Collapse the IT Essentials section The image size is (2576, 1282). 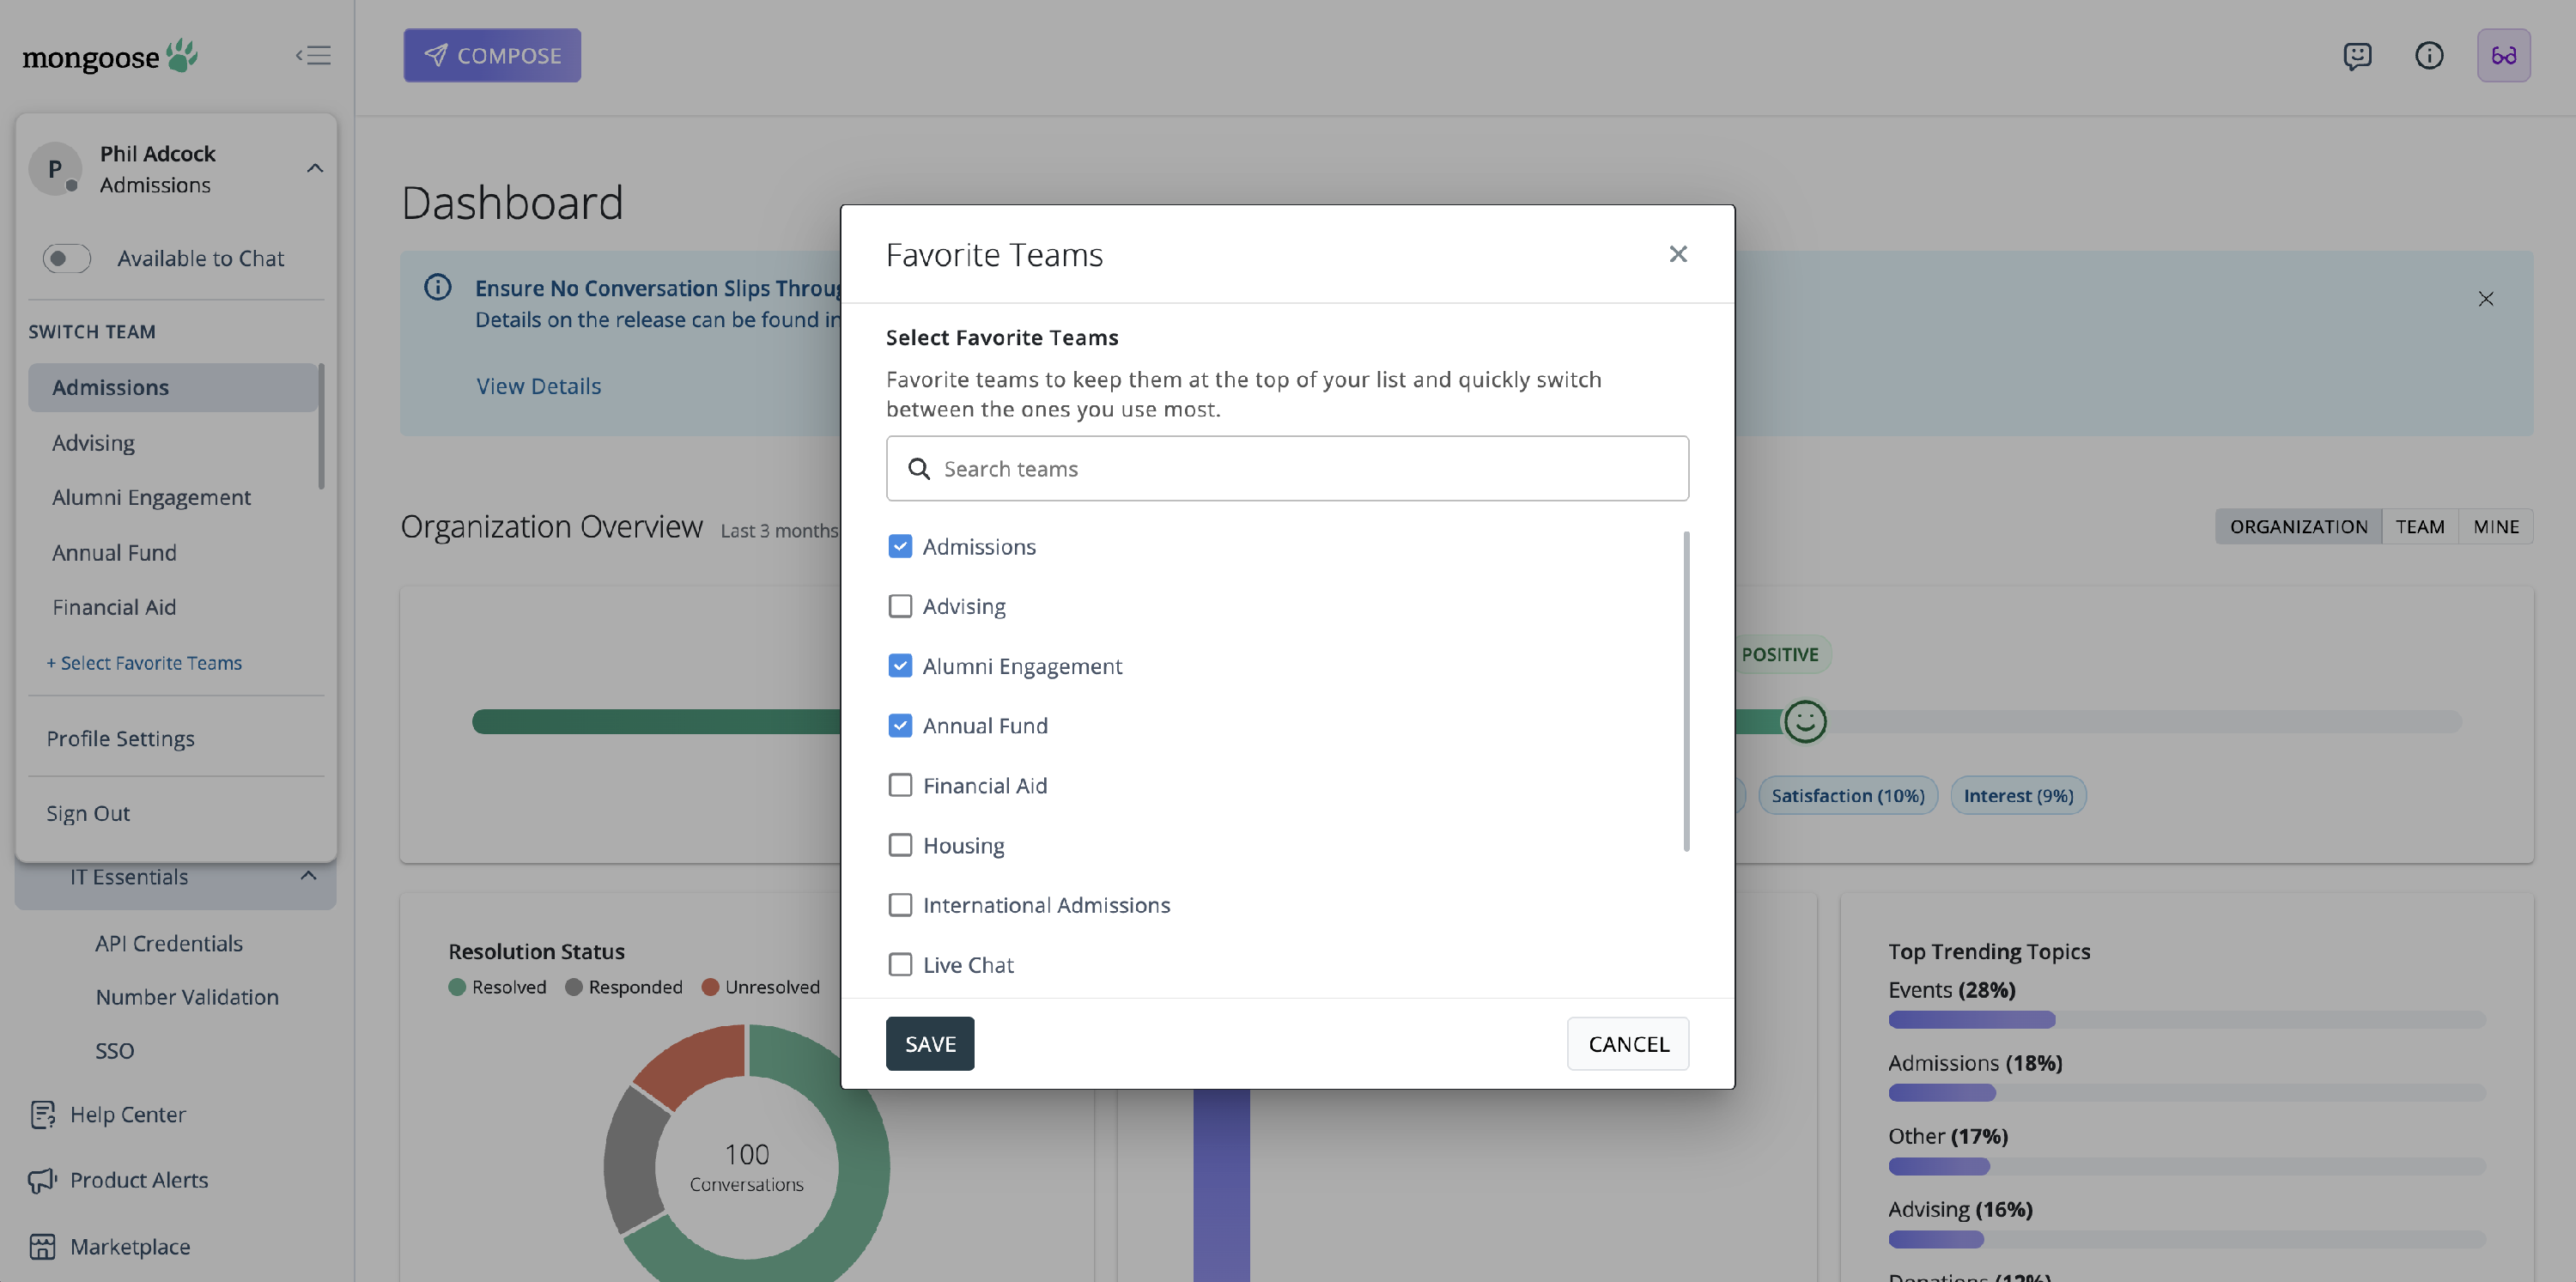(308, 876)
